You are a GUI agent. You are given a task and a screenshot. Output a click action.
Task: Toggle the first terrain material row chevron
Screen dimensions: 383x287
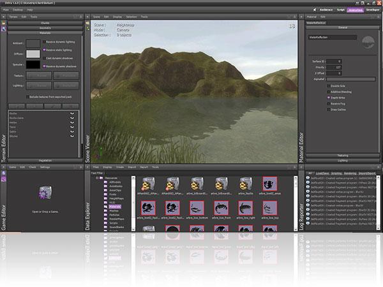click(x=72, y=114)
